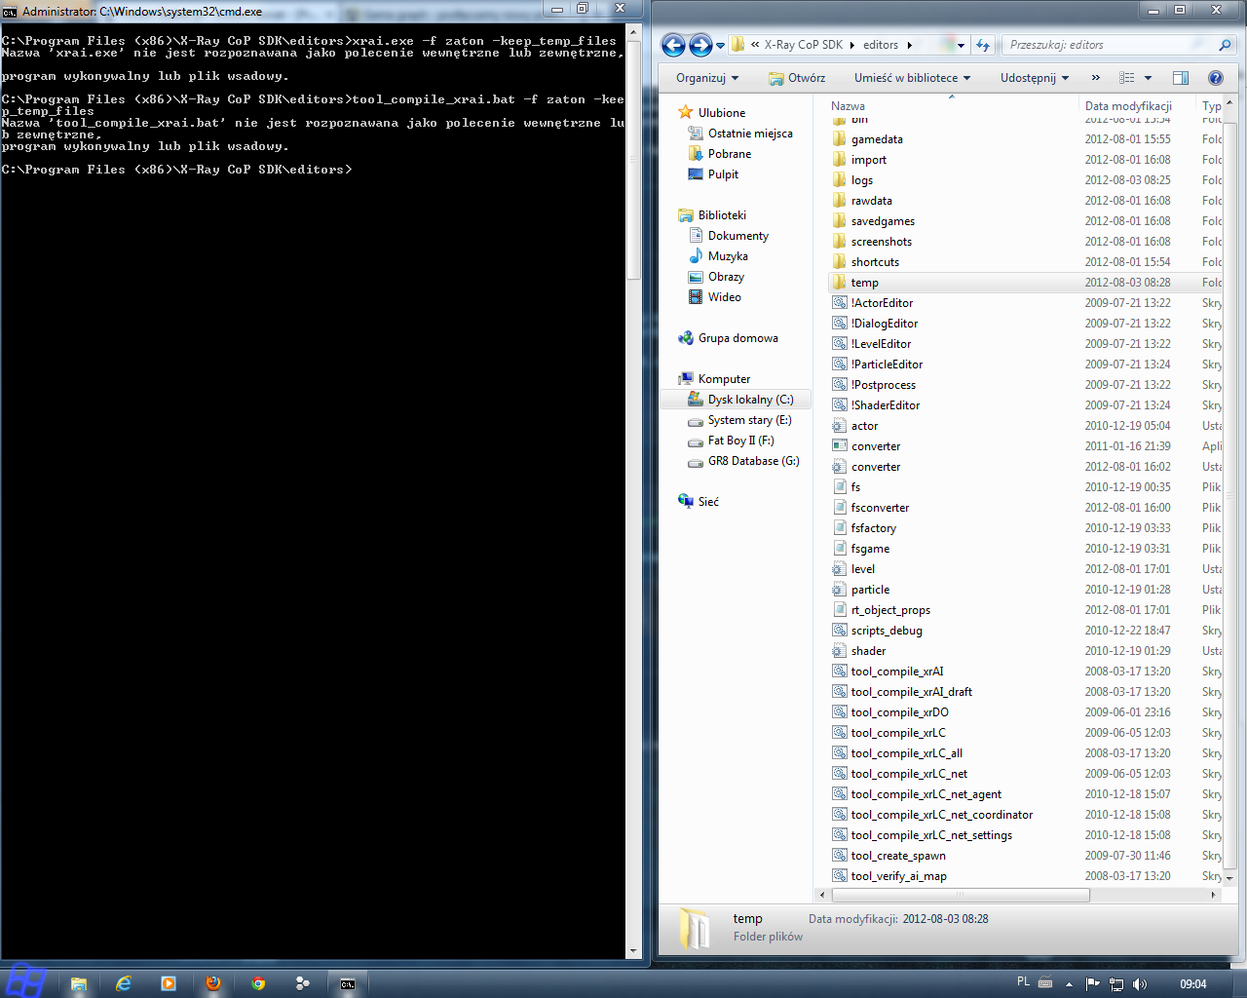This screenshot has width=1247, height=998.
Task: Select the !ActorEditor batch file icon
Action: tap(840, 303)
